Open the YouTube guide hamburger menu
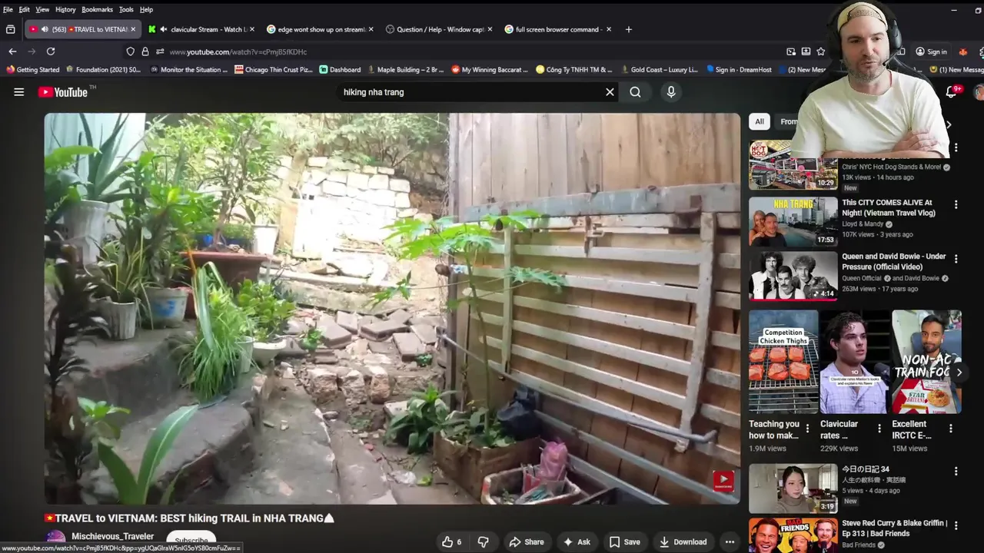The width and height of the screenshot is (984, 553). coord(18,92)
